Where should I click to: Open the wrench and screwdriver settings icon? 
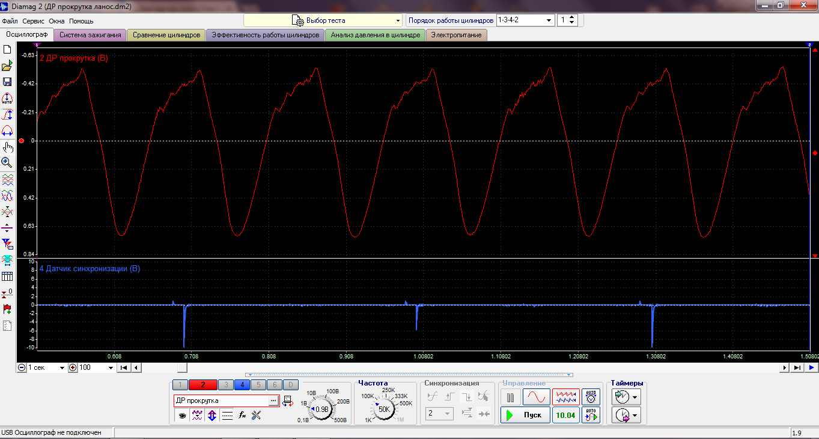coord(257,415)
